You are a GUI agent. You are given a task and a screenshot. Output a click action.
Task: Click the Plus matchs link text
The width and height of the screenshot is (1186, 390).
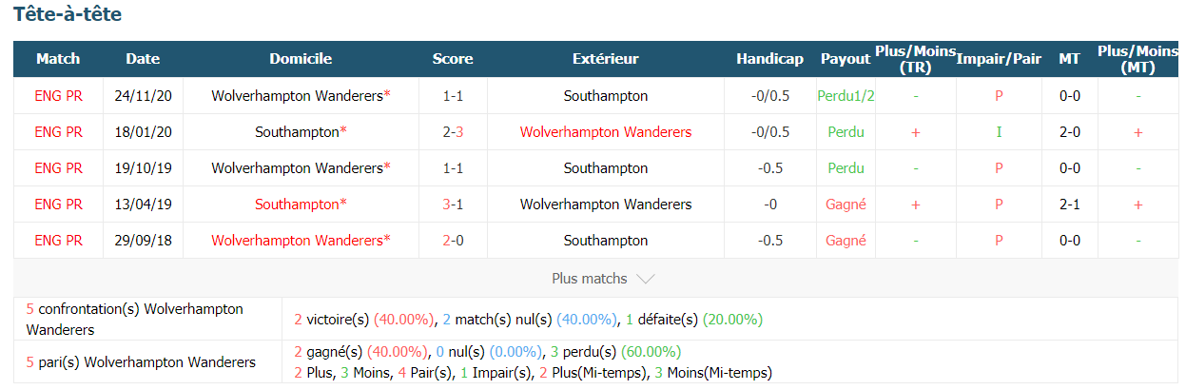[x=590, y=279]
